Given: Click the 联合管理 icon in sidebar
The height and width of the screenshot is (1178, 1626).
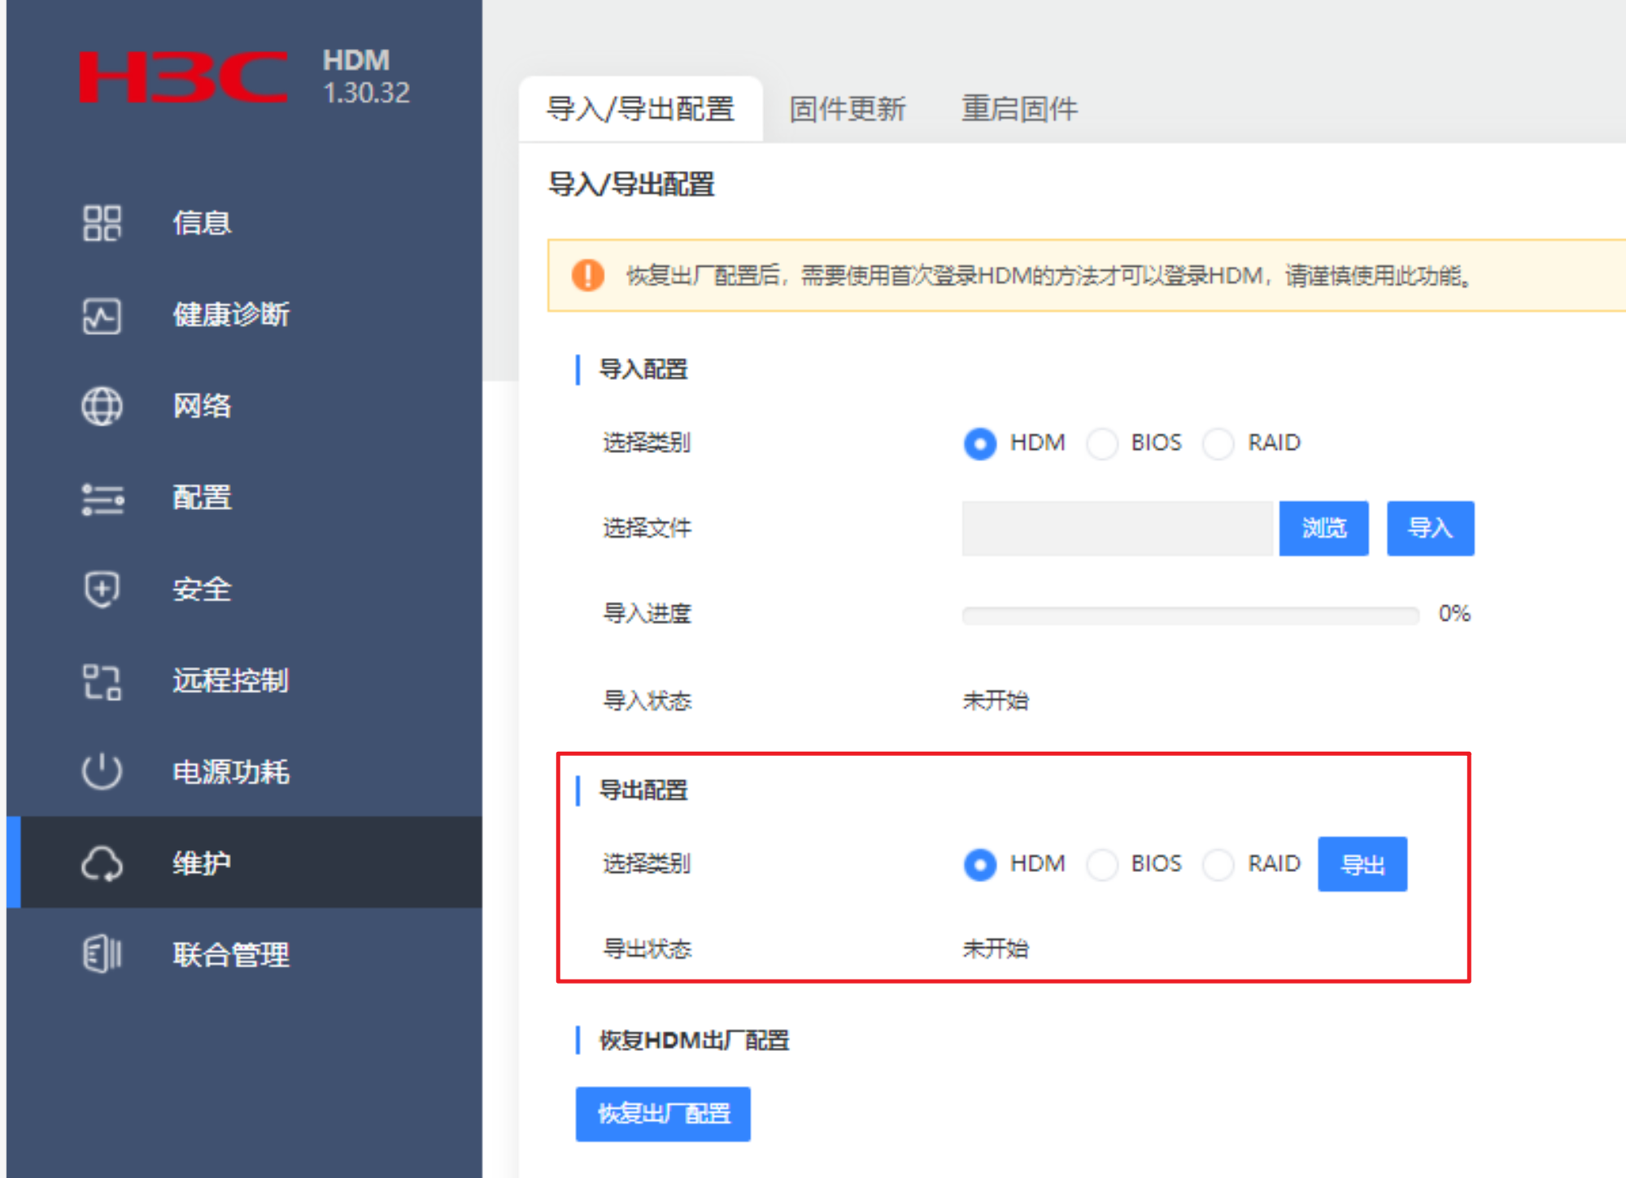Looking at the screenshot, I should (102, 953).
